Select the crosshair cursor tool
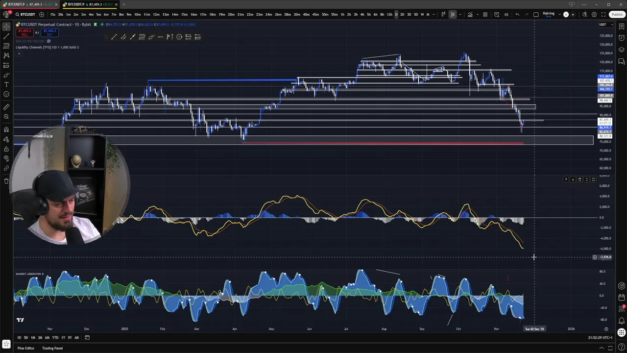The width and height of the screenshot is (627, 353). point(6,26)
